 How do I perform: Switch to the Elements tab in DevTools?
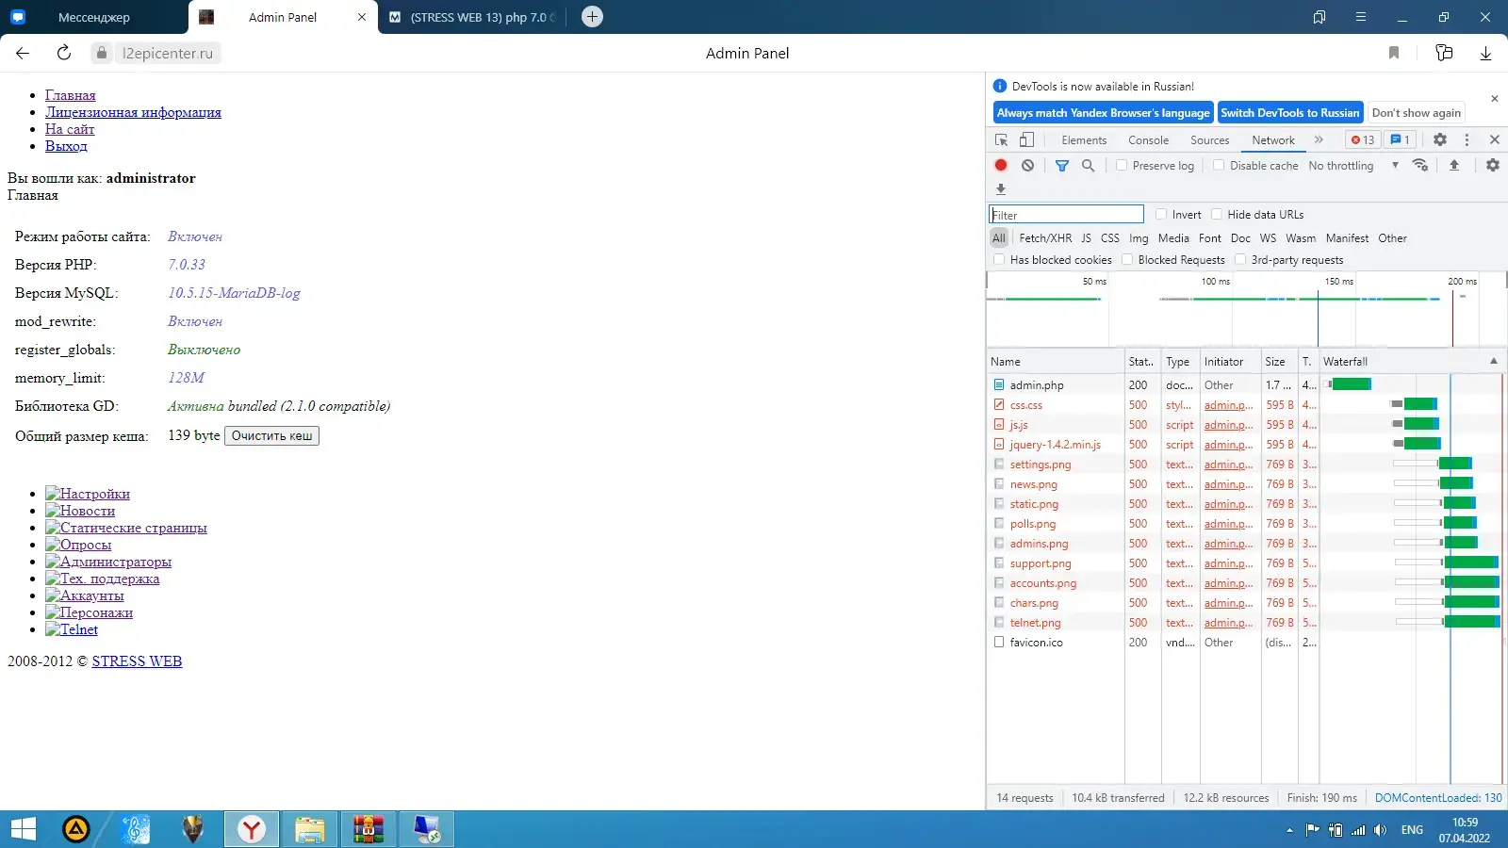click(x=1084, y=139)
